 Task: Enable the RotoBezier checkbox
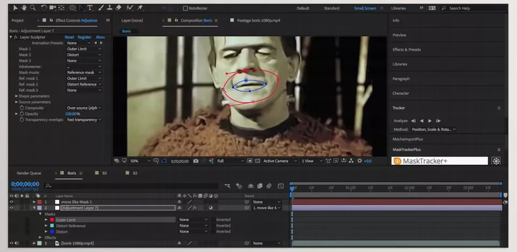coord(185,8)
